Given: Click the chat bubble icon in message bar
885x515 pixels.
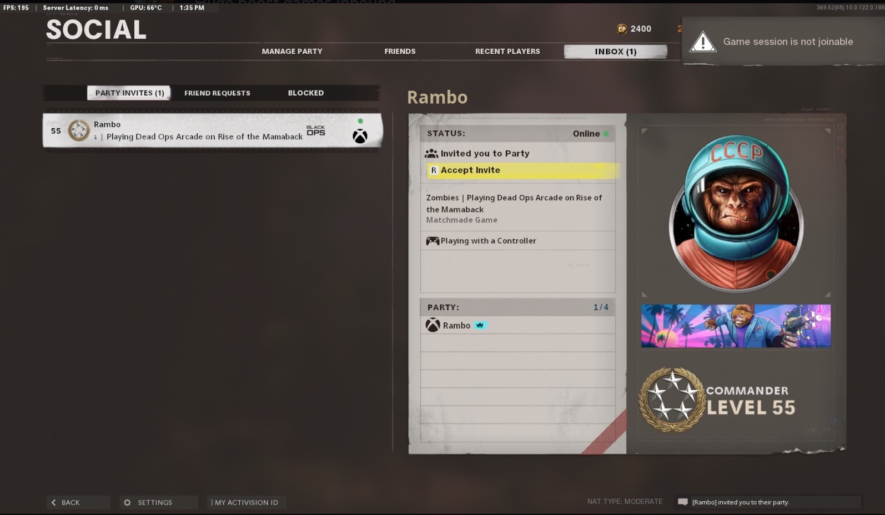Looking at the screenshot, I should (x=683, y=502).
